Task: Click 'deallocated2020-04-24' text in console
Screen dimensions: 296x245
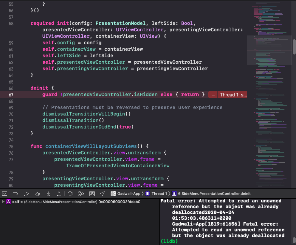Action: [203, 212]
